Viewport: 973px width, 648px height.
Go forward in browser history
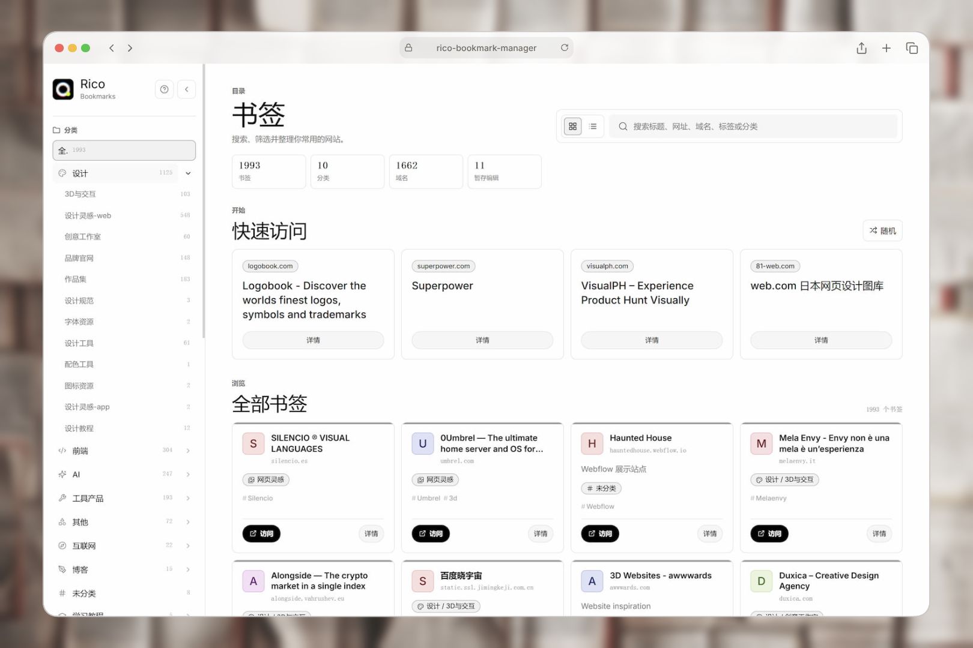click(130, 48)
